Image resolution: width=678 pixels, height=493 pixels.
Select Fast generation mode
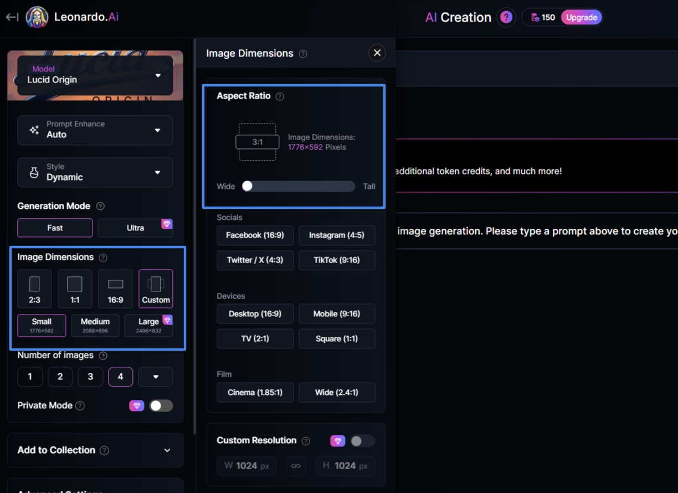(x=54, y=227)
